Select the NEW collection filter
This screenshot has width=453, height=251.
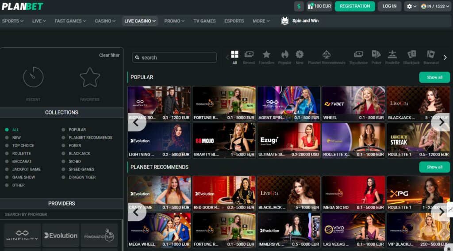(13, 137)
